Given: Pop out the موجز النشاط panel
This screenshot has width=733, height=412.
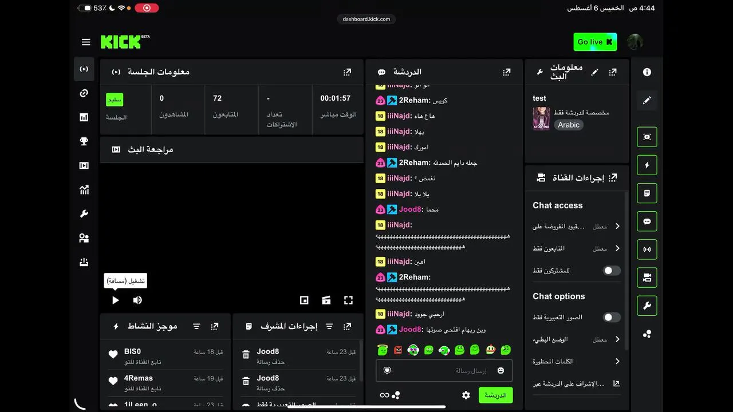Looking at the screenshot, I should point(214,326).
